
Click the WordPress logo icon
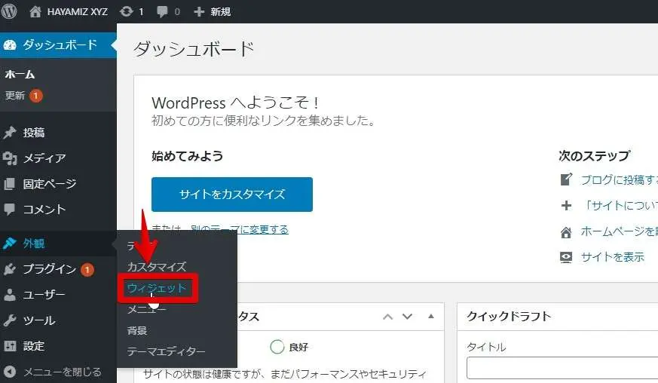pyautogui.click(x=10, y=11)
